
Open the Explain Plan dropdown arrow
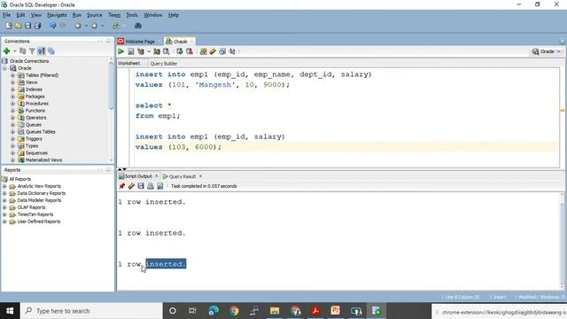(x=149, y=51)
